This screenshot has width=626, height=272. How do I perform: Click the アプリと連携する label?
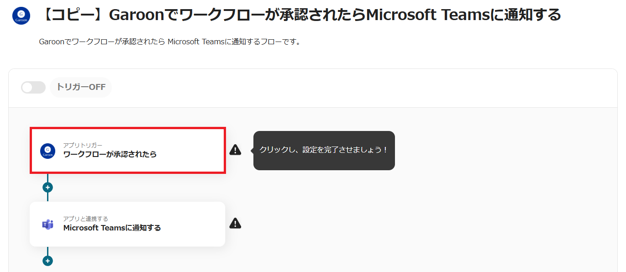coord(85,219)
